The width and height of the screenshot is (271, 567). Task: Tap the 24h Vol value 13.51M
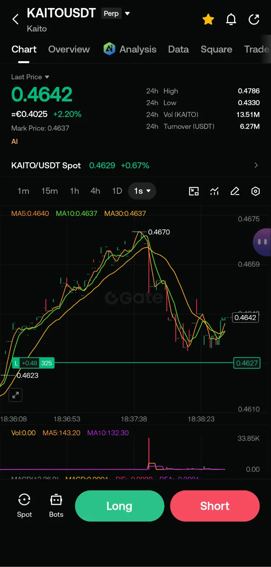(x=248, y=114)
